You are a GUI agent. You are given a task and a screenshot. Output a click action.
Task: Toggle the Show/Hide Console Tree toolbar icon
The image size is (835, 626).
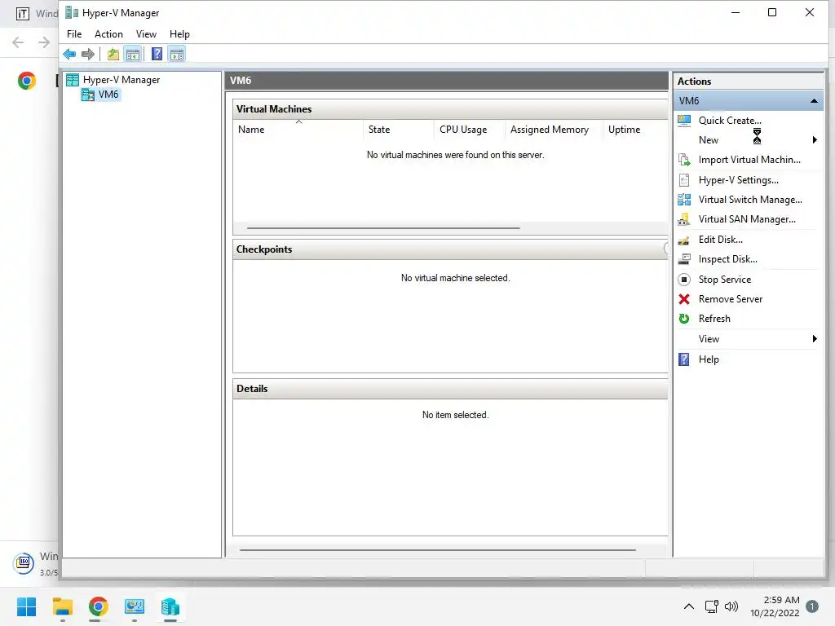coord(133,54)
